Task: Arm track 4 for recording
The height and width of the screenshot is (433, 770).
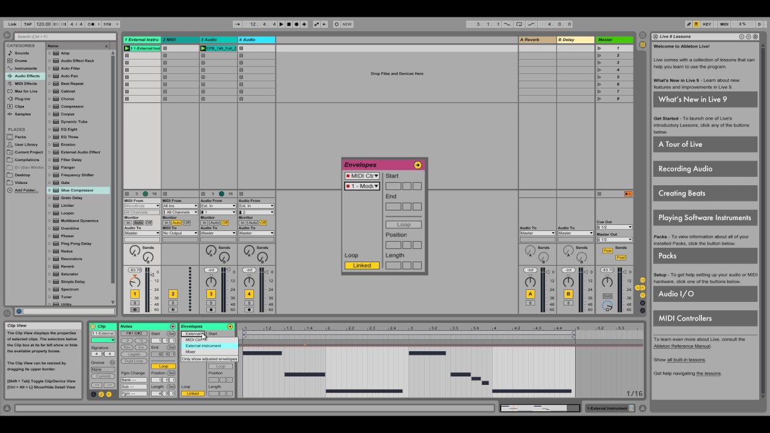Action: tap(249, 310)
